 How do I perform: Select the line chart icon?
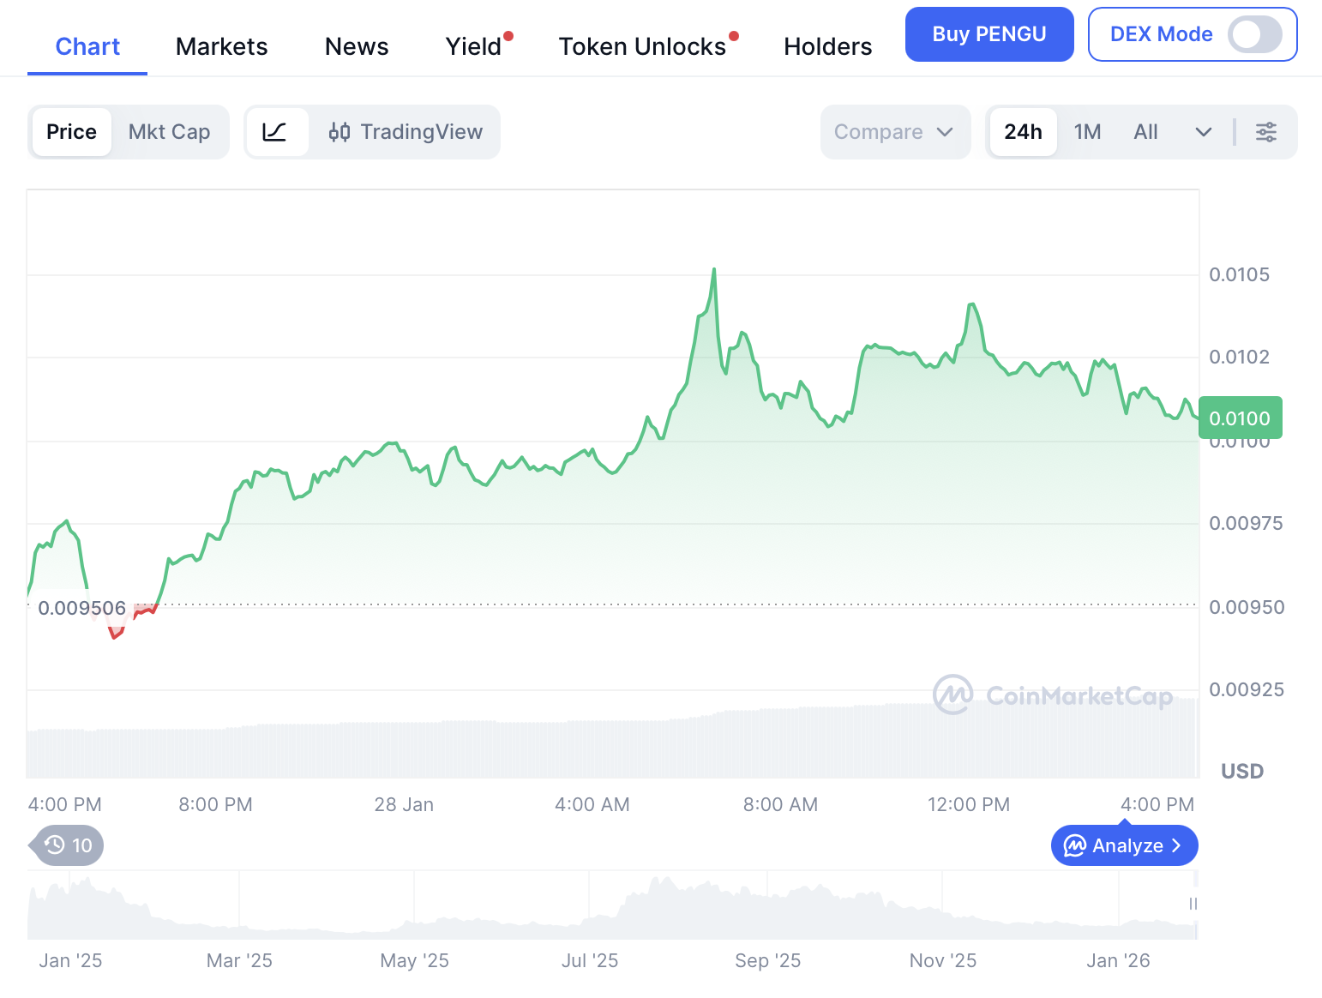click(x=275, y=132)
